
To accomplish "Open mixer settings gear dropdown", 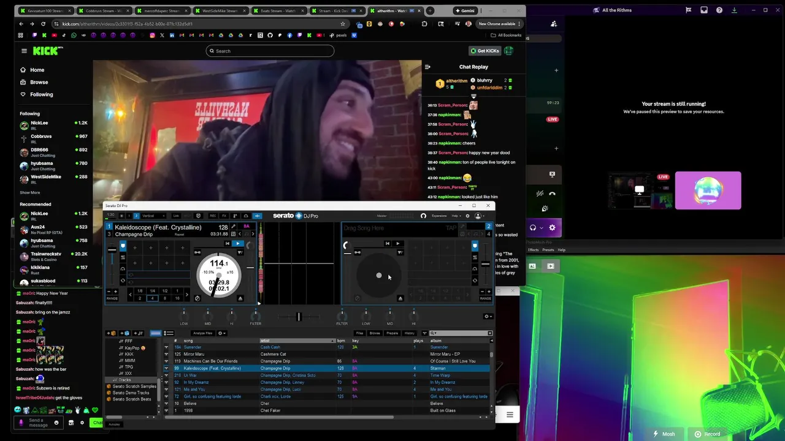I will (487, 317).
